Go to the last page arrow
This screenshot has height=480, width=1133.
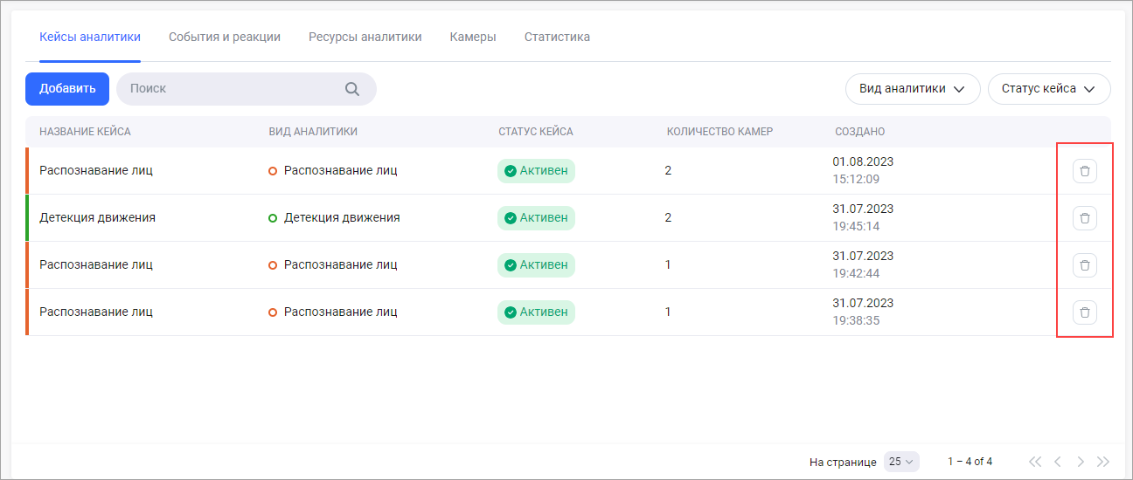(1103, 462)
